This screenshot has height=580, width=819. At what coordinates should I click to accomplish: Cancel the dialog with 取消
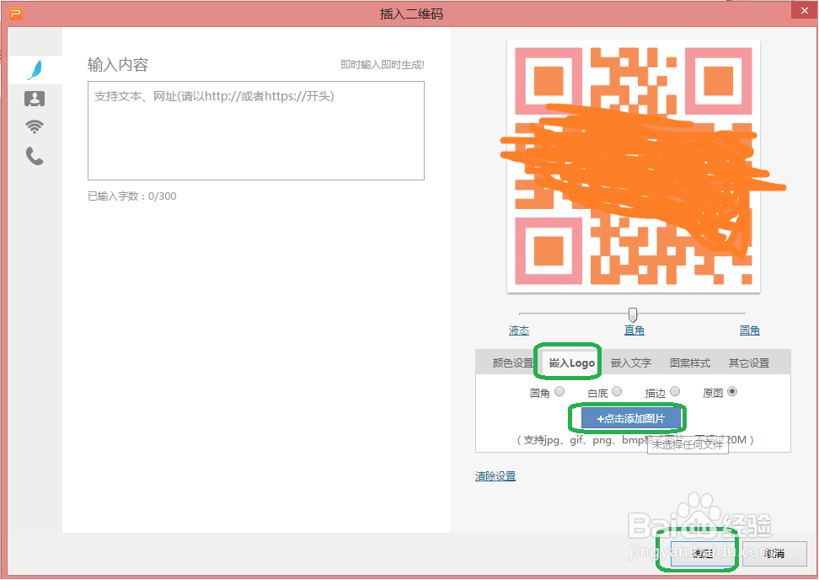pyautogui.click(x=774, y=553)
